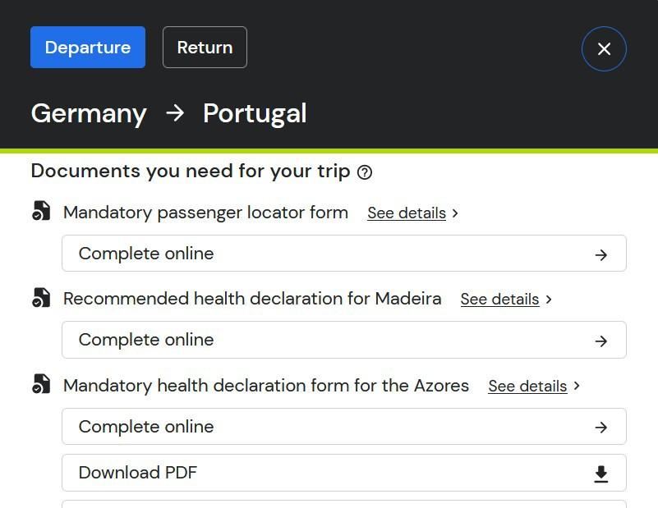Click arrow icon on Azores Complete online

pos(601,428)
